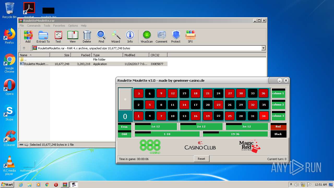Select the 1st 12 dozen button

click(156, 127)
